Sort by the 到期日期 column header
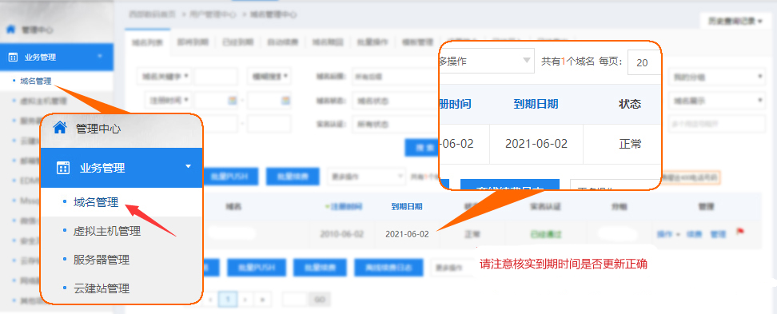777x314 pixels. 407,206
